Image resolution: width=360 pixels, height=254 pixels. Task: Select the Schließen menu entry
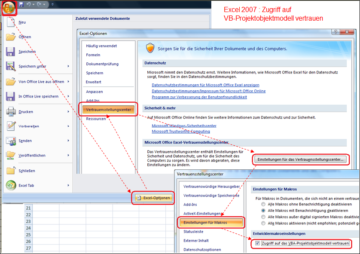27,171
